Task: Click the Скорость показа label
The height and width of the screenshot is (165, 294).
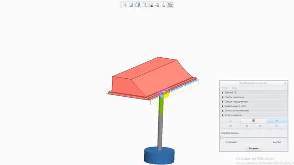Action: click(230, 133)
